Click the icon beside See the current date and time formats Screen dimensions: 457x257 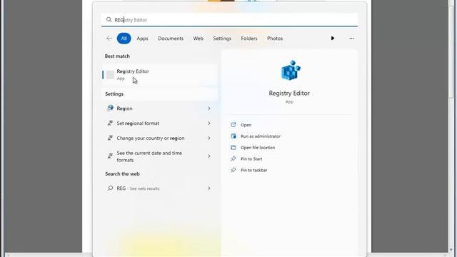(x=110, y=156)
